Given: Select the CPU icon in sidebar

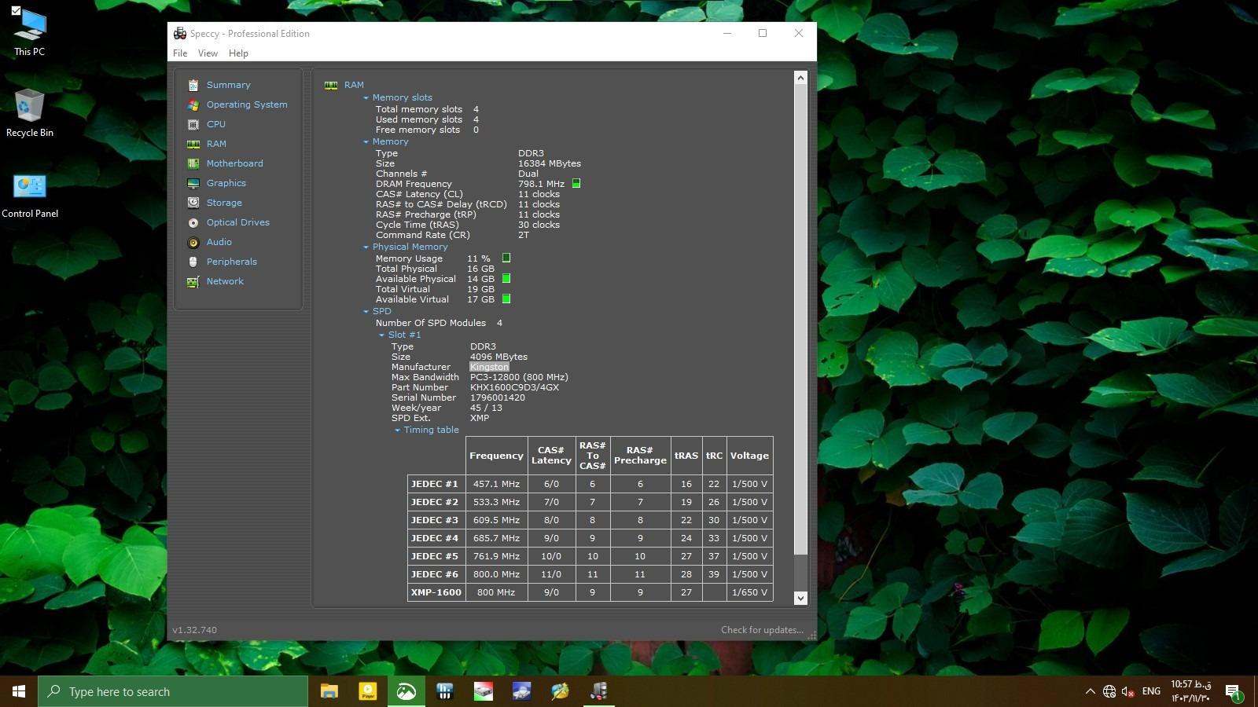Looking at the screenshot, I should pos(193,124).
